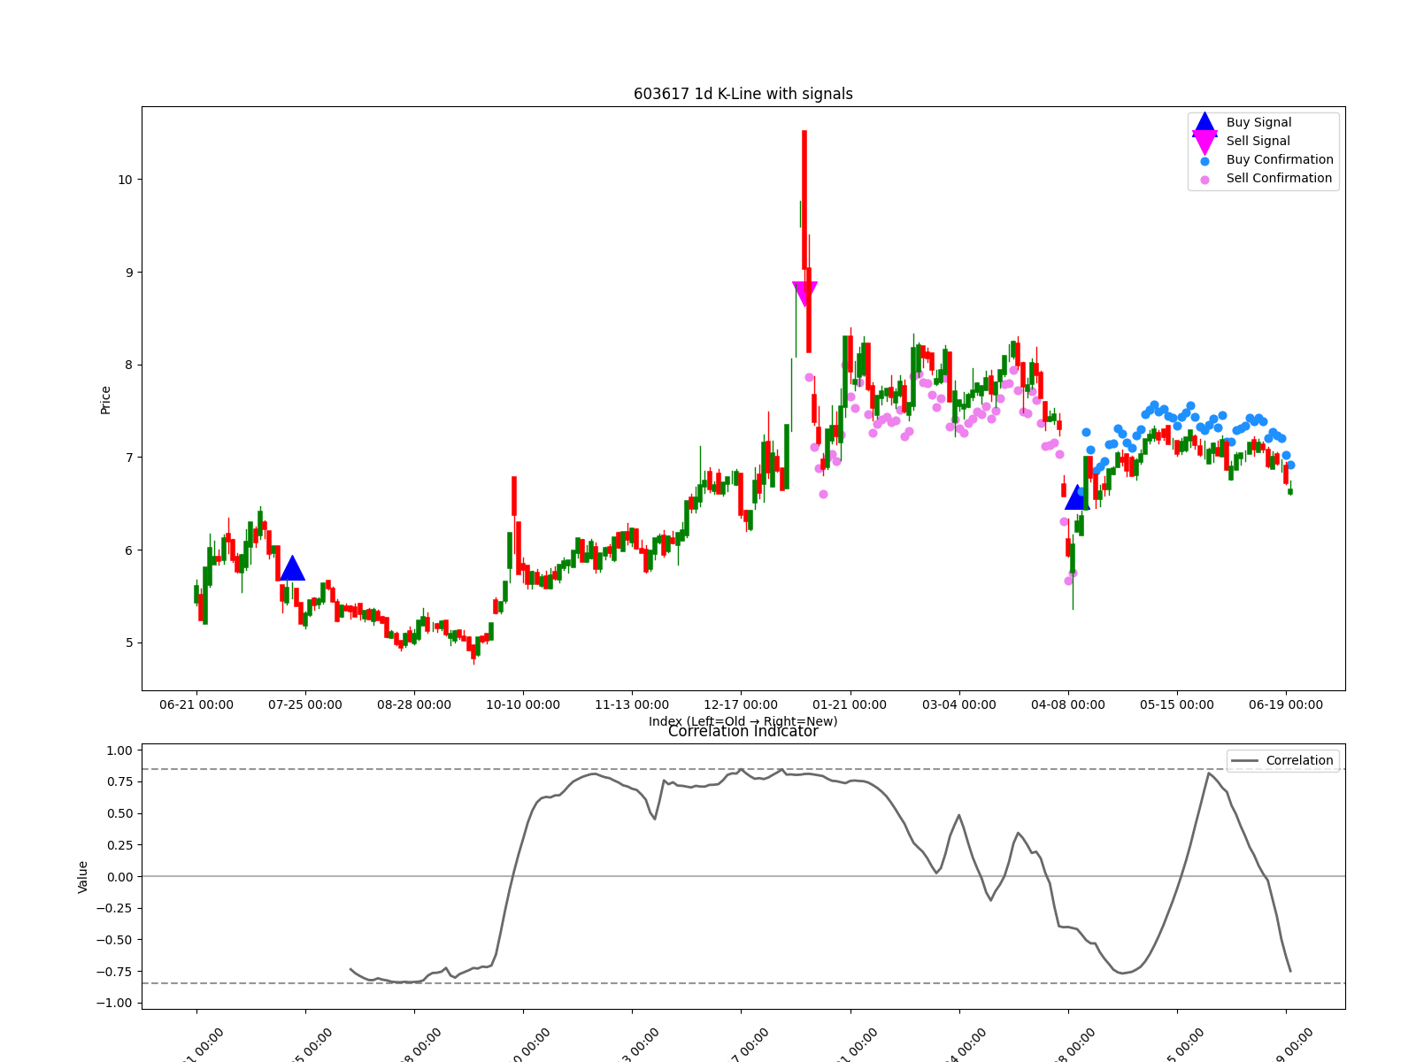Viewport: 1416px width, 1062px height.
Task: Click the 'Sell Signal' legend label
Action: tap(1258, 142)
